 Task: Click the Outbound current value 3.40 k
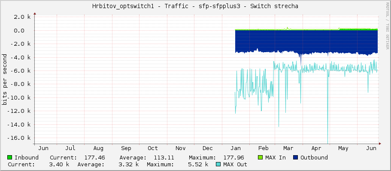click(x=59, y=165)
